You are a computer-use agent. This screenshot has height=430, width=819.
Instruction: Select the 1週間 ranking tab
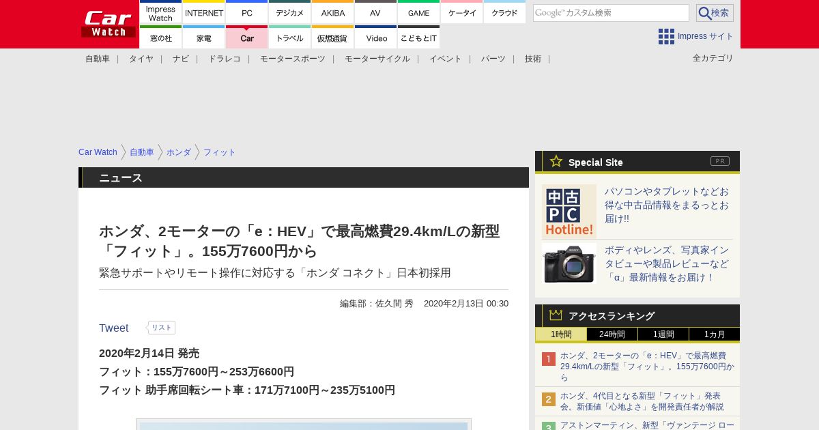(x=663, y=334)
